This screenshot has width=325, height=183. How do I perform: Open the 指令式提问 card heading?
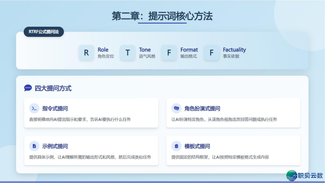pyautogui.click(x=55, y=108)
